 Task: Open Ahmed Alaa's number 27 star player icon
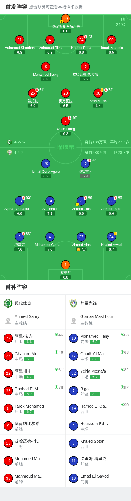(x=81, y=237)
